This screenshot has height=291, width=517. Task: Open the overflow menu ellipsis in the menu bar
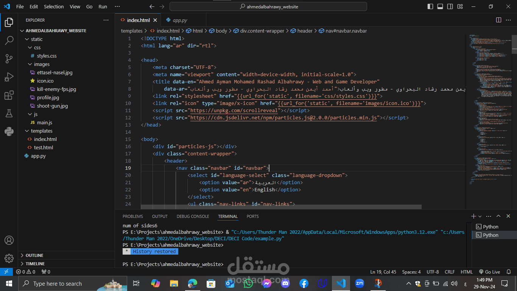point(117,6)
